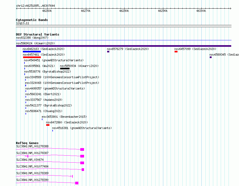
Task: Open nsv5850934 (Almarri2020) label
Action: coord(79,66)
